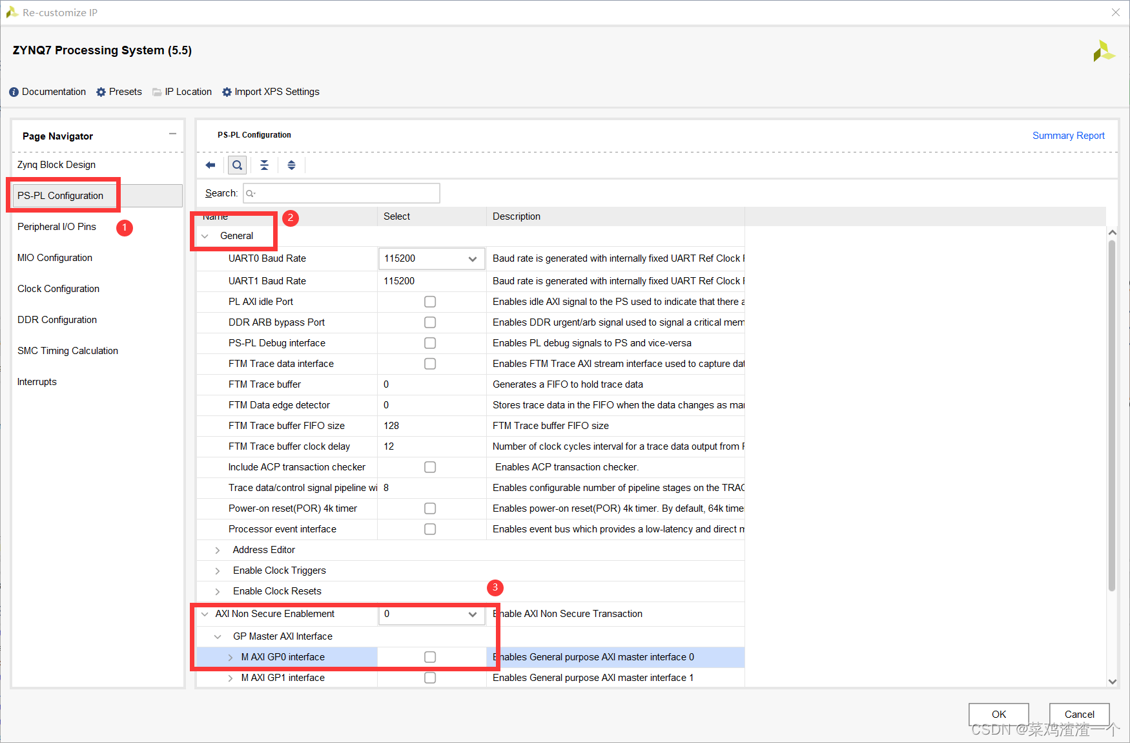Close the Re-customize IP window

coord(1115,12)
